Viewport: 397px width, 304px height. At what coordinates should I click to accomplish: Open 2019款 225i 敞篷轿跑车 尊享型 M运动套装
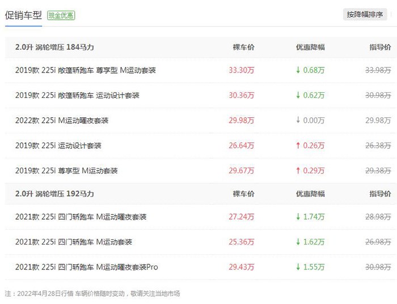click(85, 70)
